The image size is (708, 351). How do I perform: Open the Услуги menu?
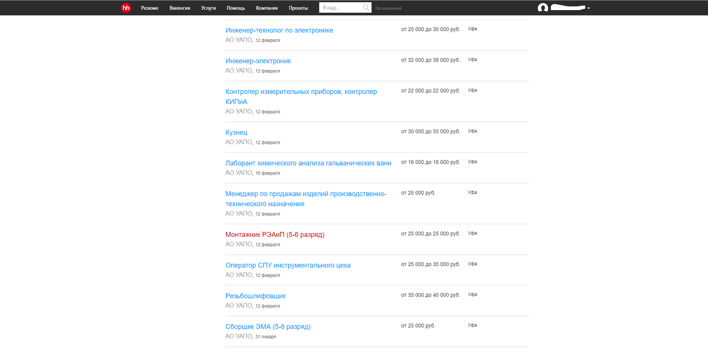tap(208, 8)
